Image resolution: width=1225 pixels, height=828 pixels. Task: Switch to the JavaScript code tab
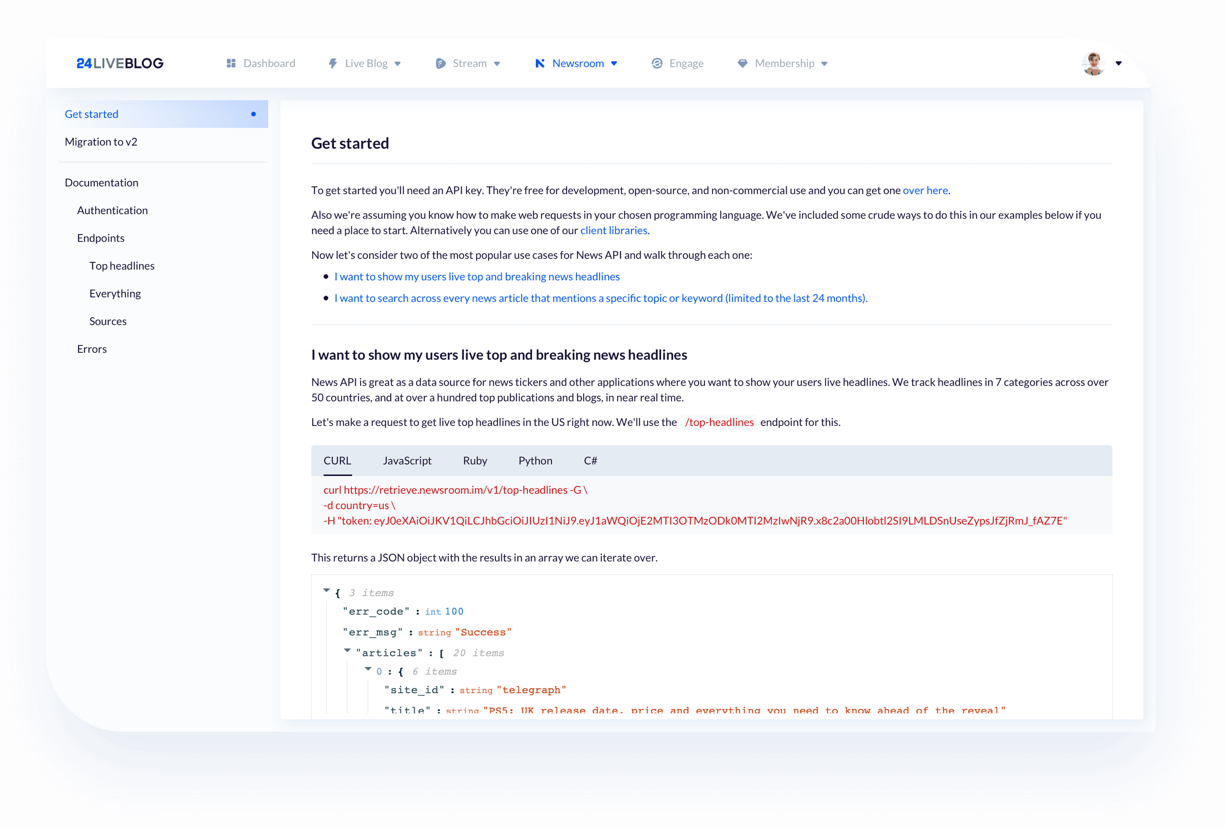407,461
